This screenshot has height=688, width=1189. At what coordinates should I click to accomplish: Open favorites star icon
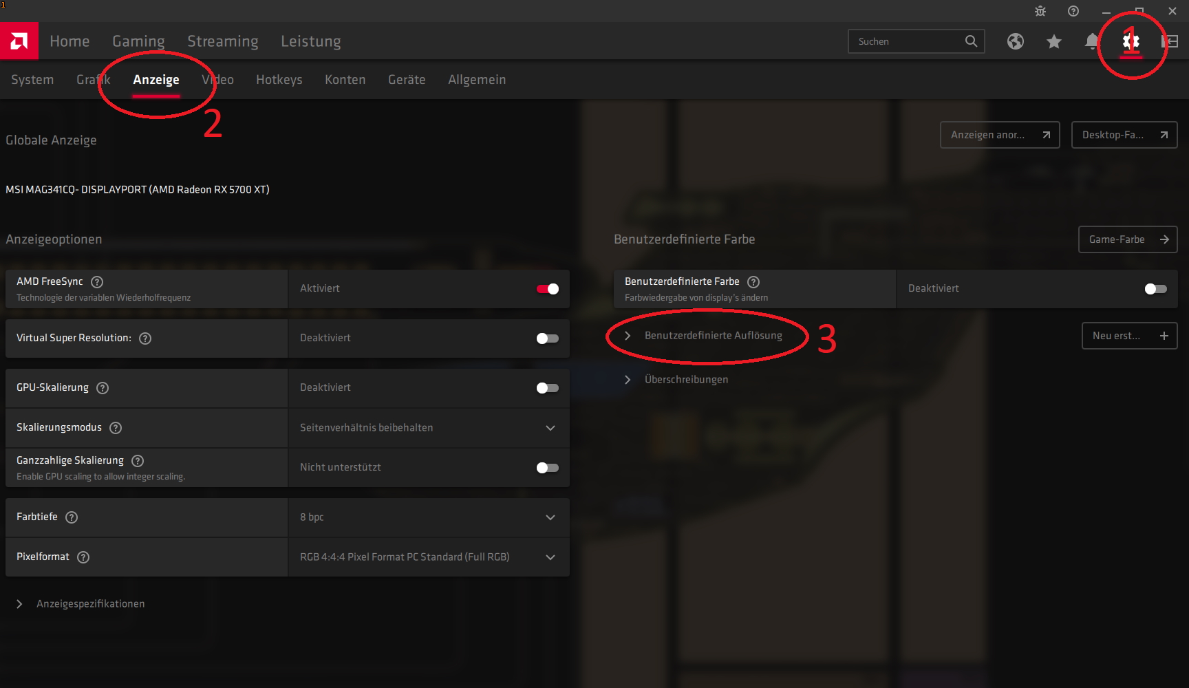point(1054,41)
